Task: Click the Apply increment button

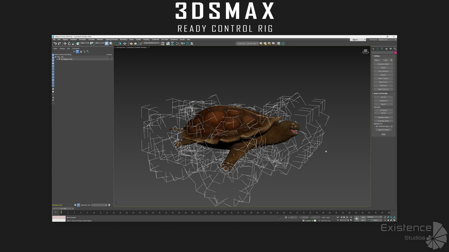Action: point(383,130)
